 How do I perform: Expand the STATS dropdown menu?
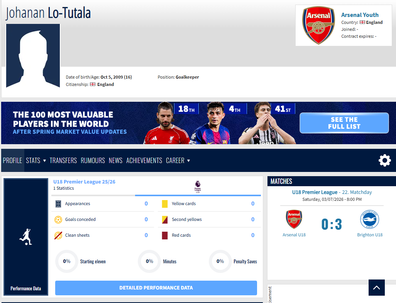36,160
